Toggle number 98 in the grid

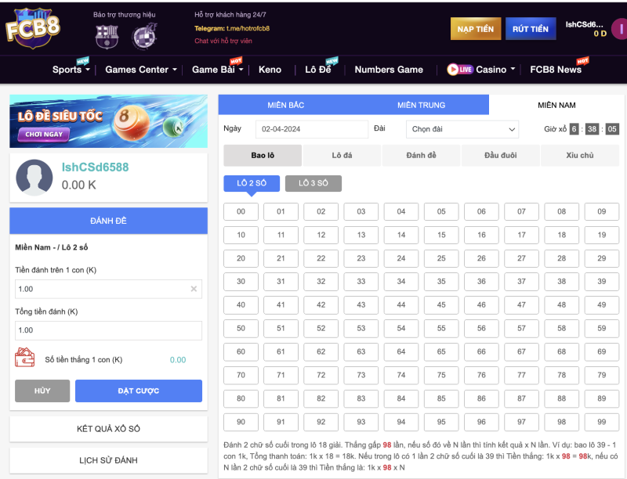tap(562, 422)
